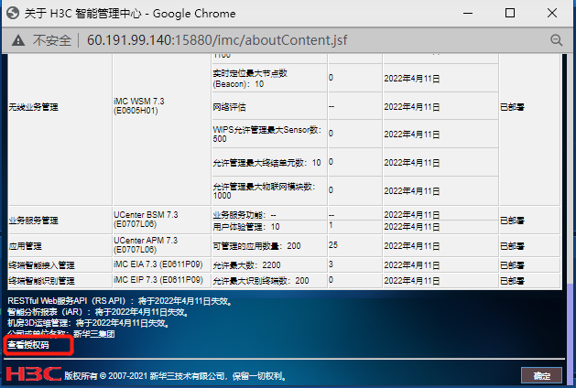Click 允许最大识别终端数: 200 cell
The width and height of the screenshot is (576, 388).
point(269,281)
